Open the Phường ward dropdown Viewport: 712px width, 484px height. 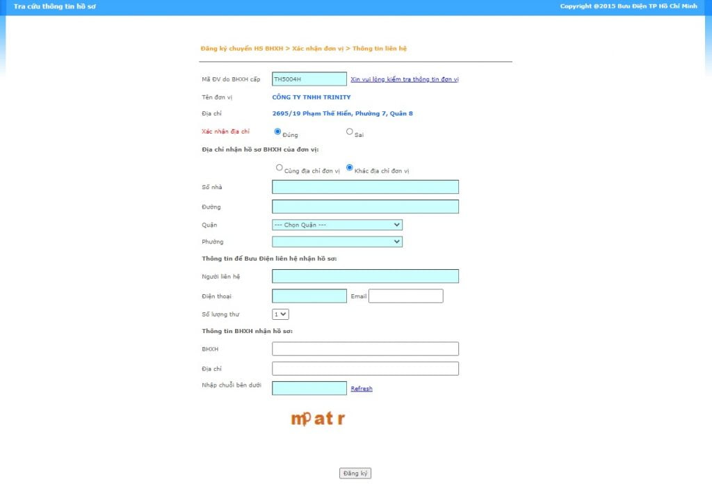point(337,241)
